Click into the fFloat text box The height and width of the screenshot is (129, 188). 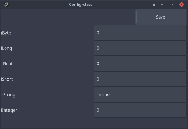point(140,64)
